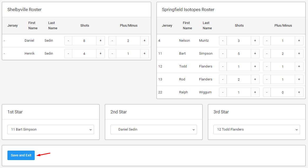The width and height of the screenshot is (308, 168).
Task: Decrease shots for Nelson Muntz
Action: tap(223, 41)
